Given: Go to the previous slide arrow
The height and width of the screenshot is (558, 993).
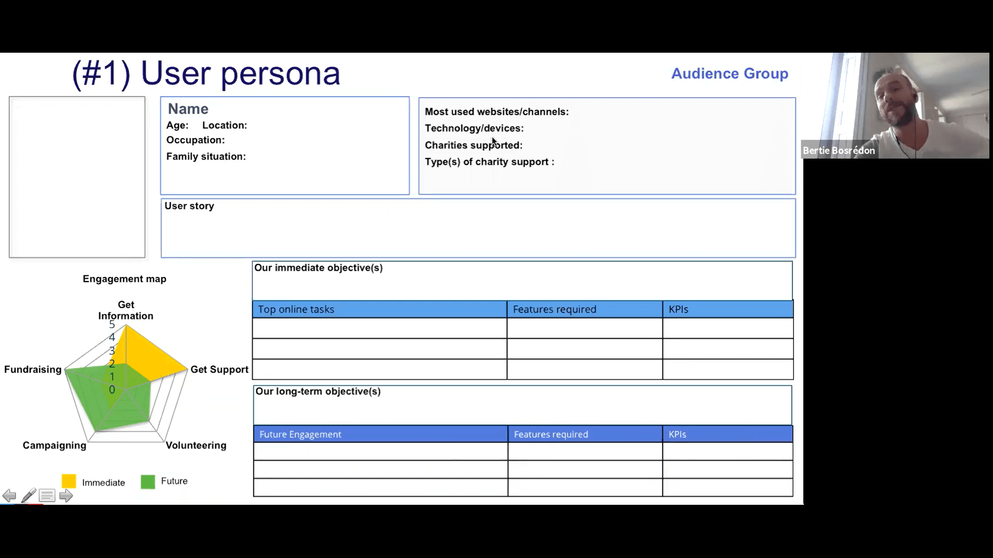Looking at the screenshot, I should 9,496.
